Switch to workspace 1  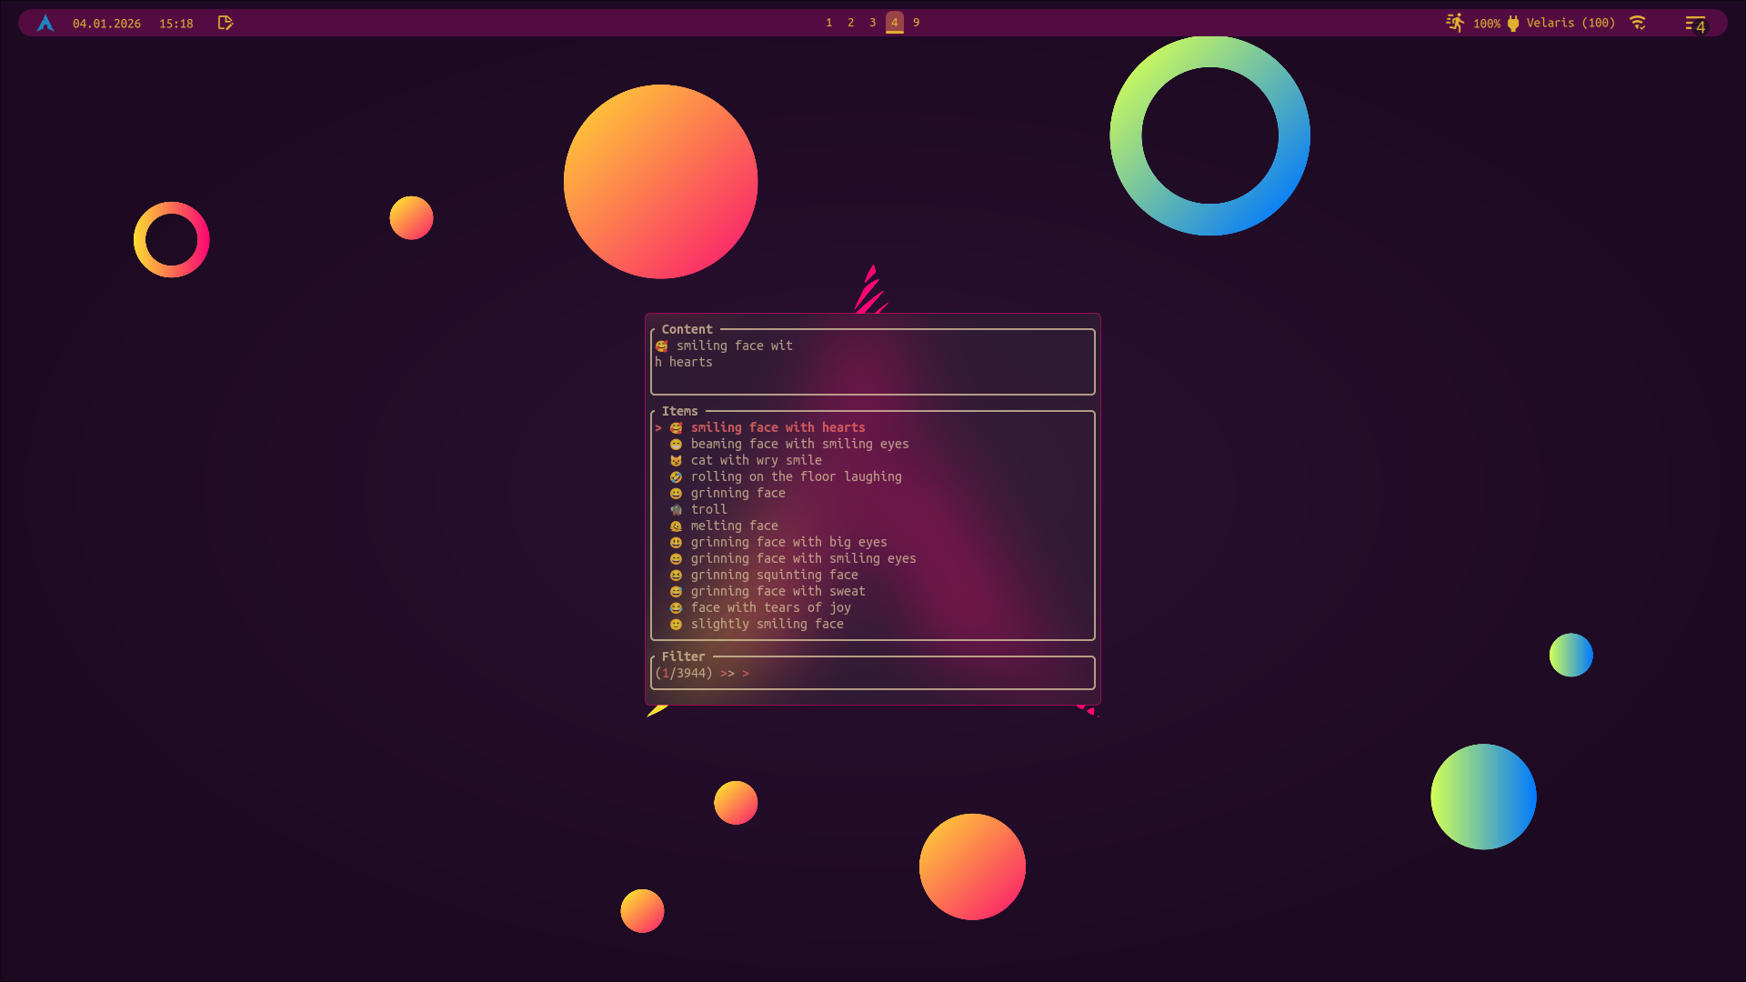tap(829, 23)
